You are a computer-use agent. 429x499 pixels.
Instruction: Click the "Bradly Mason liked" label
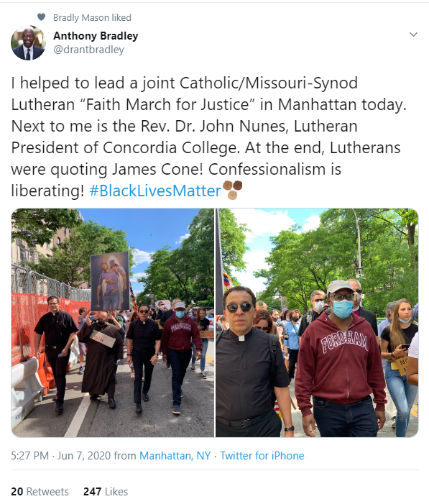click(92, 17)
